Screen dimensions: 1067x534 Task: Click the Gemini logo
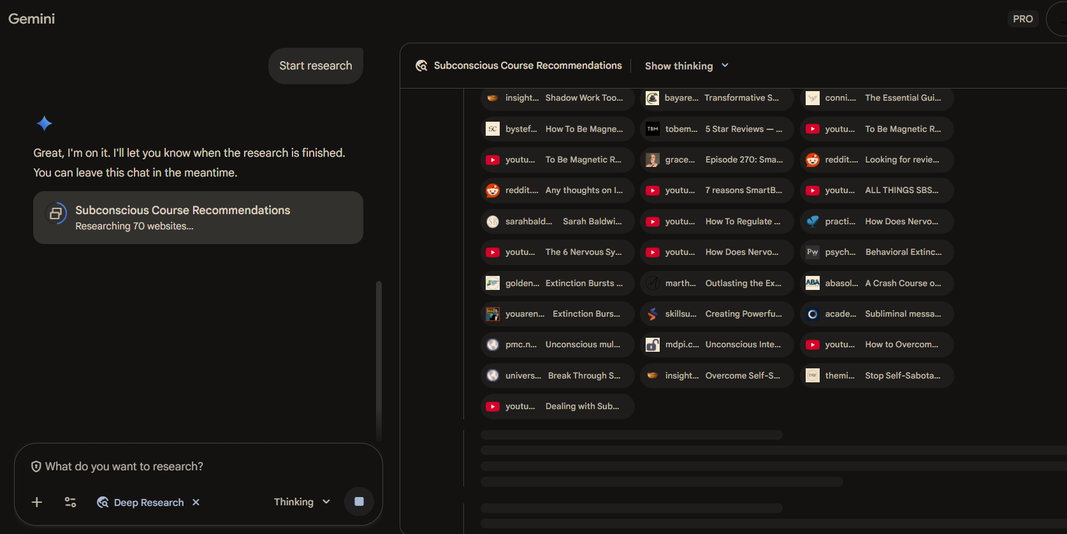coord(31,19)
